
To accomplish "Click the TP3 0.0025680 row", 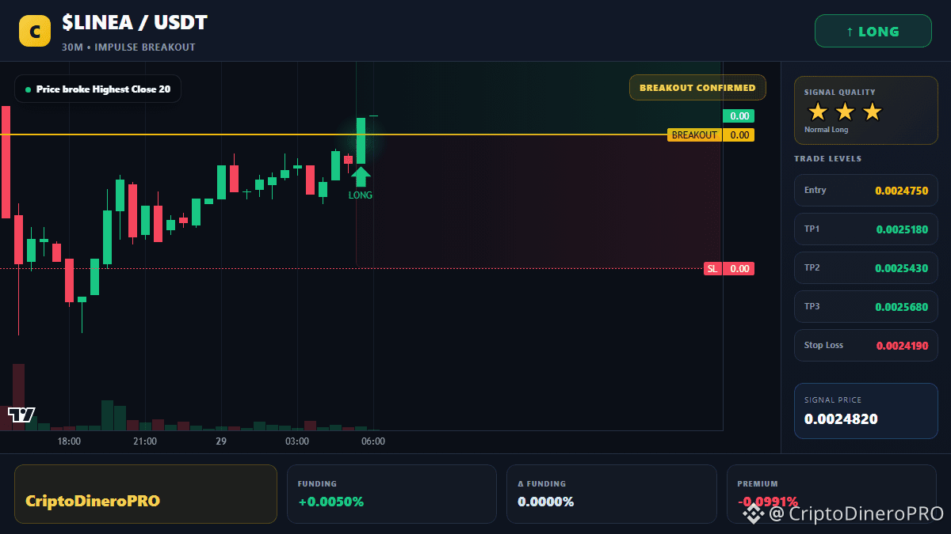I will click(865, 307).
